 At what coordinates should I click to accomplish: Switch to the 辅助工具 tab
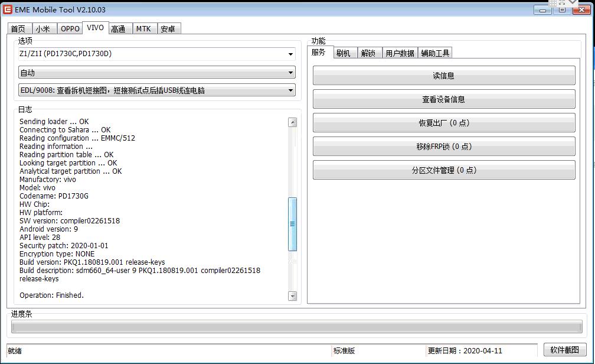point(435,53)
